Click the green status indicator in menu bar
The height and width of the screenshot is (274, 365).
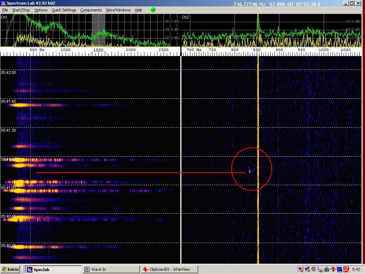[x=153, y=10]
